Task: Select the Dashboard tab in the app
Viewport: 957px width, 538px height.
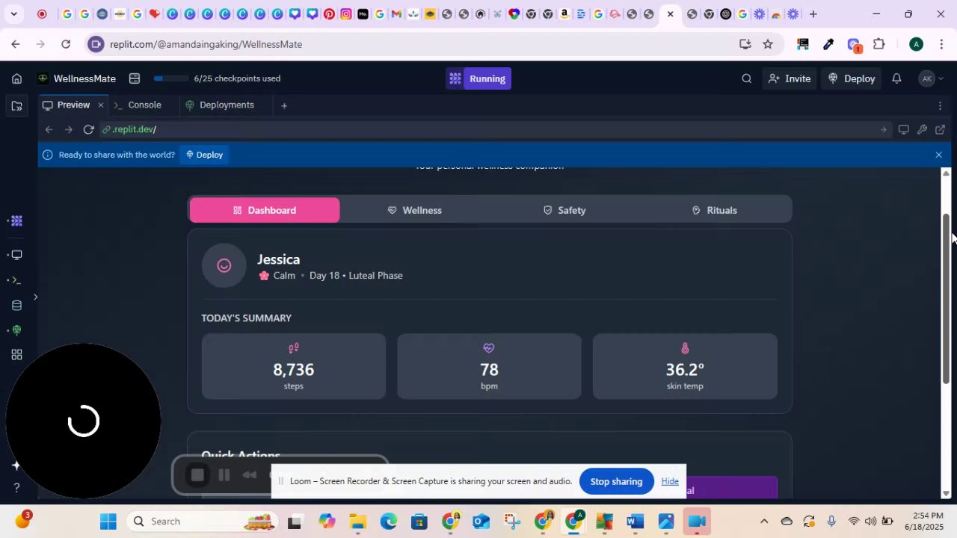Action: pos(265,210)
